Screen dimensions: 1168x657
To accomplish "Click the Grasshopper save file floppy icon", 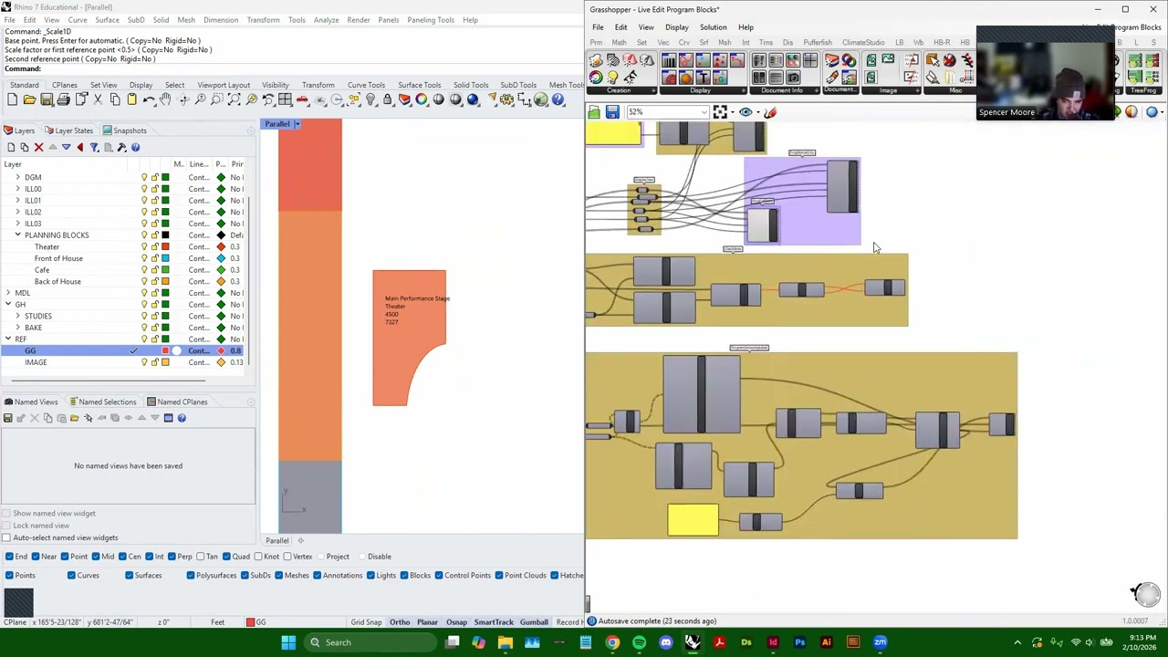I will point(612,112).
